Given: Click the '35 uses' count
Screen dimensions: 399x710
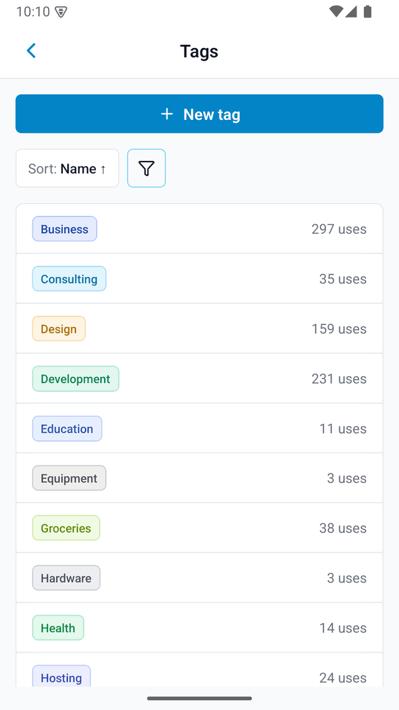Looking at the screenshot, I should click(x=343, y=279).
